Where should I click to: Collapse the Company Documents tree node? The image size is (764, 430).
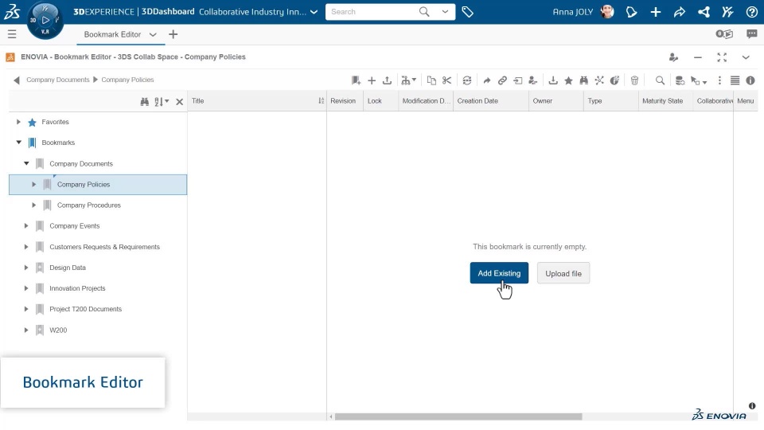pos(26,163)
